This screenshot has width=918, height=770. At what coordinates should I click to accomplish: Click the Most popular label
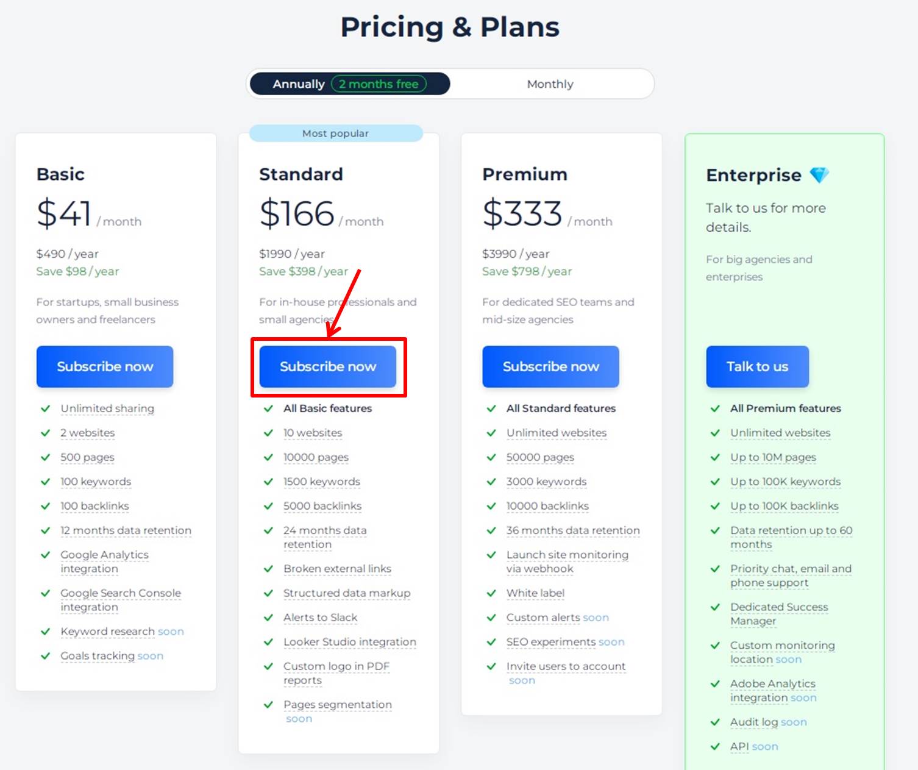336,134
